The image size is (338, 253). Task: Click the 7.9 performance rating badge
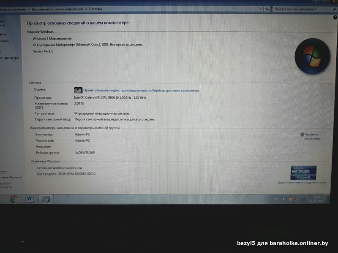78,90
